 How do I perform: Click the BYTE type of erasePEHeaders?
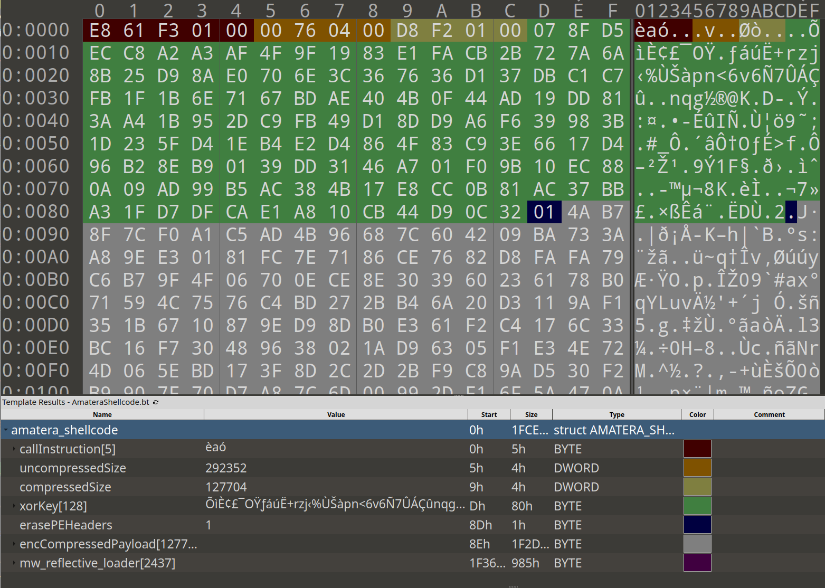click(567, 525)
